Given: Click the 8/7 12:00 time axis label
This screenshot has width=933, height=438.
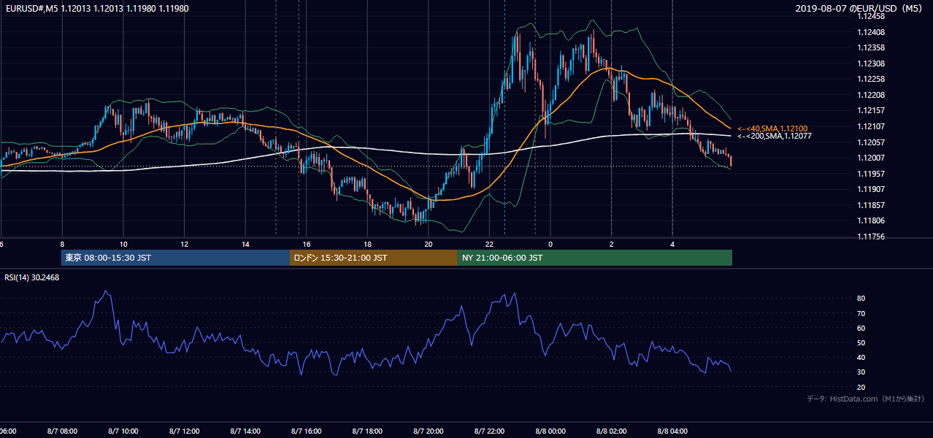Looking at the screenshot, I should [x=184, y=431].
